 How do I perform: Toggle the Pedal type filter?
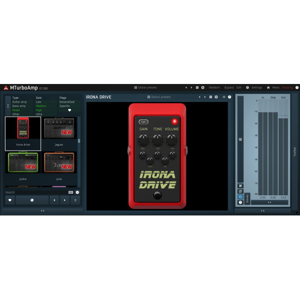(x=16, y=110)
